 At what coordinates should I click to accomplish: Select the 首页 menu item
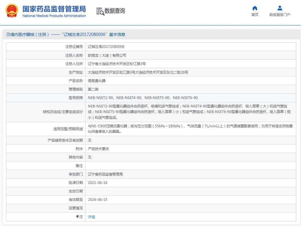[x=254, y=14]
